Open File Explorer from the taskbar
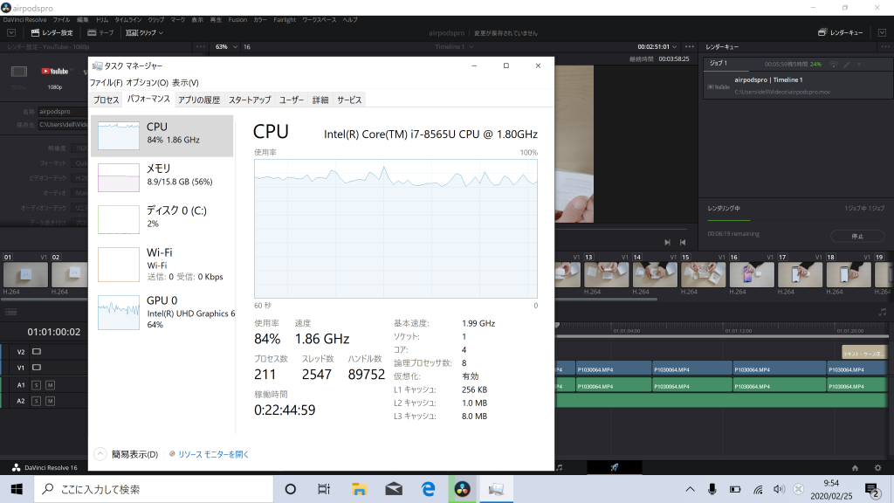 pos(359,489)
